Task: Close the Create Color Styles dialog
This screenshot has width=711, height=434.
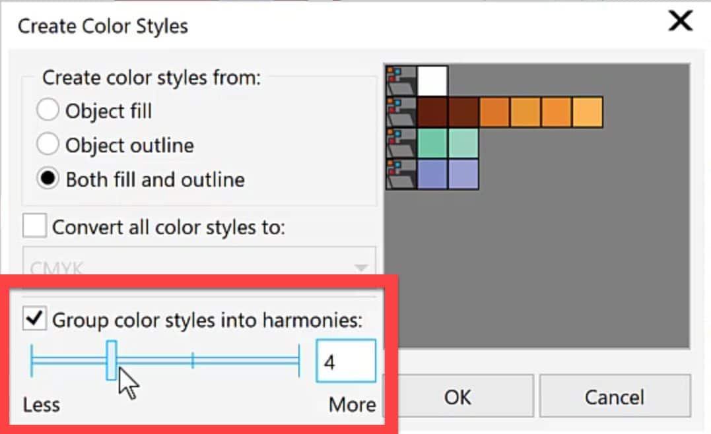Action: [x=679, y=20]
